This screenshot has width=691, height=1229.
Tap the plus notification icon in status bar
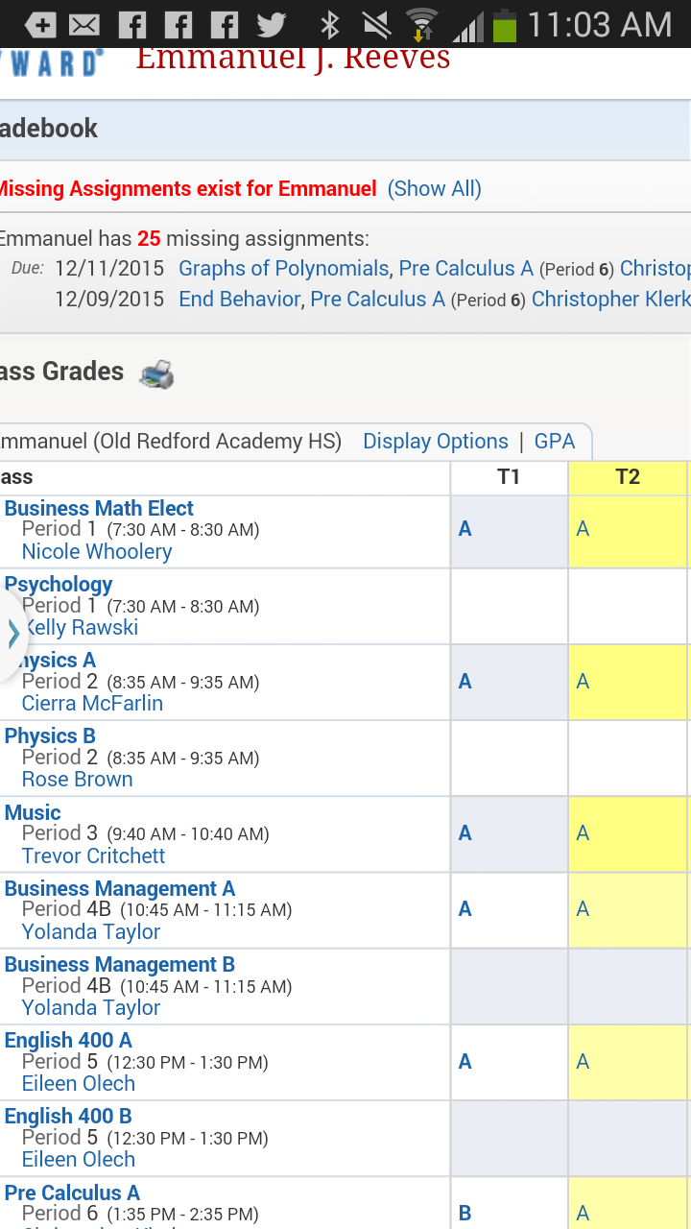tap(39, 25)
